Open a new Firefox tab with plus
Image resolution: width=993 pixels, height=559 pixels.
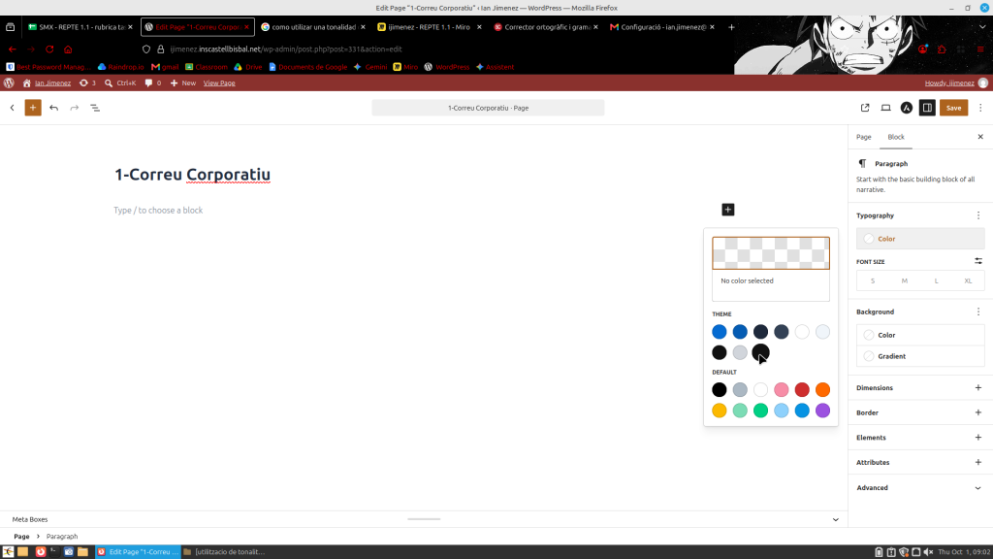[731, 27]
